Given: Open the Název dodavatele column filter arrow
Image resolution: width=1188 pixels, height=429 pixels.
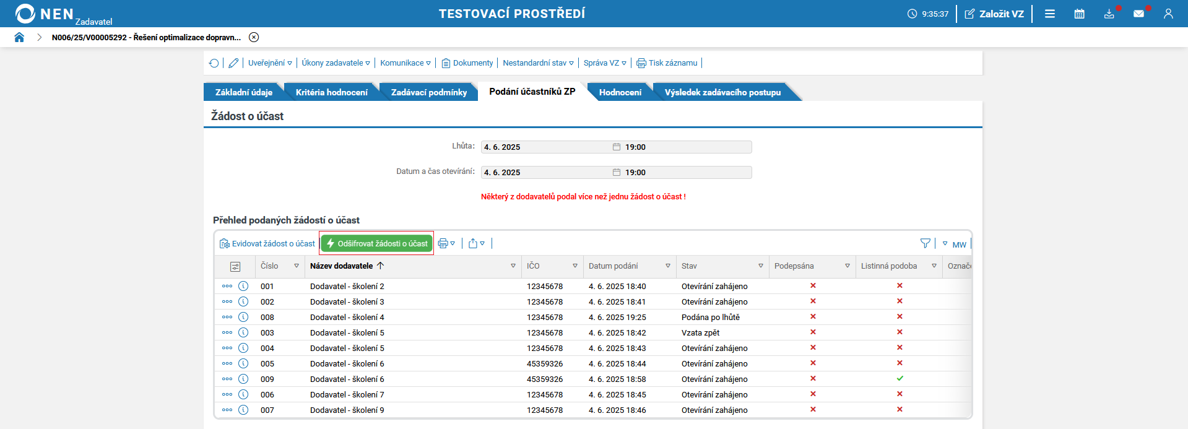Looking at the screenshot, I should pyautogui.click(x=513, y=266).
